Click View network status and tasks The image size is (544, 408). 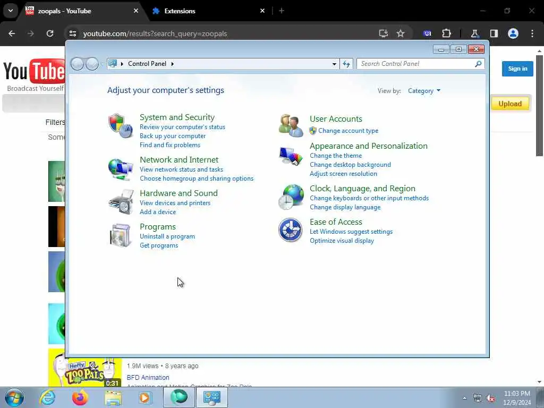point(182,169)
